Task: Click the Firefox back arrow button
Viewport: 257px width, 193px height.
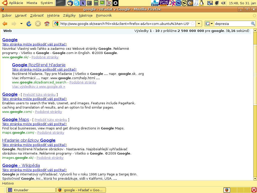Action: [5, 24]
